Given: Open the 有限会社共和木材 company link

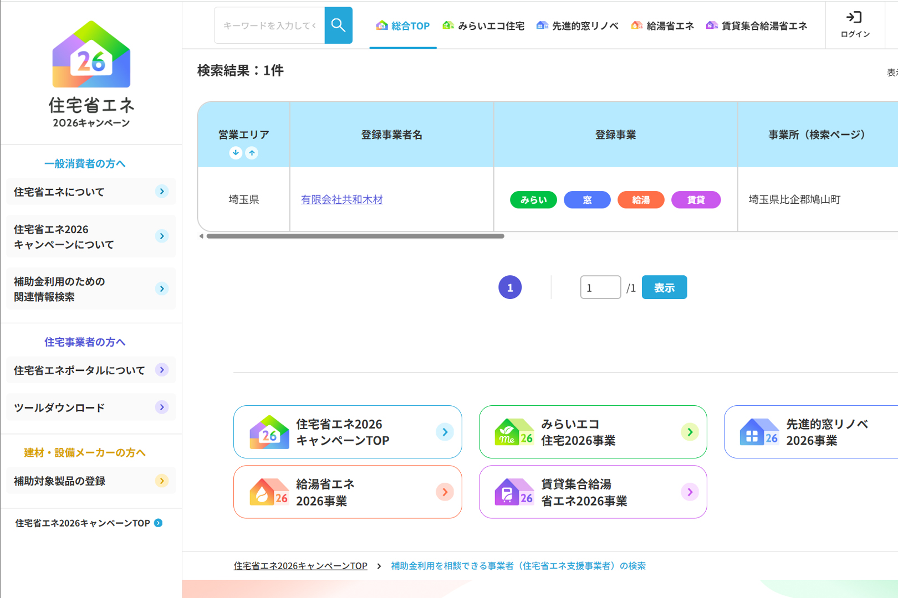Looking at the screenshot, I should pos(341,199).
